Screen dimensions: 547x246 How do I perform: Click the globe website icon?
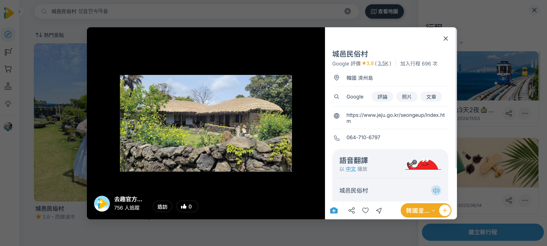[x=337, y=116]
